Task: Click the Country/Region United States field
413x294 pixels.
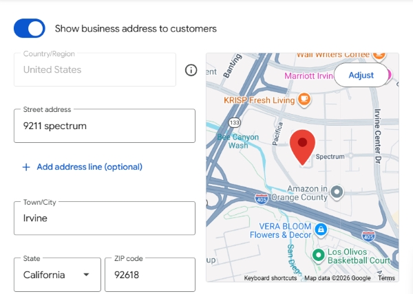Action: [95, 69]
